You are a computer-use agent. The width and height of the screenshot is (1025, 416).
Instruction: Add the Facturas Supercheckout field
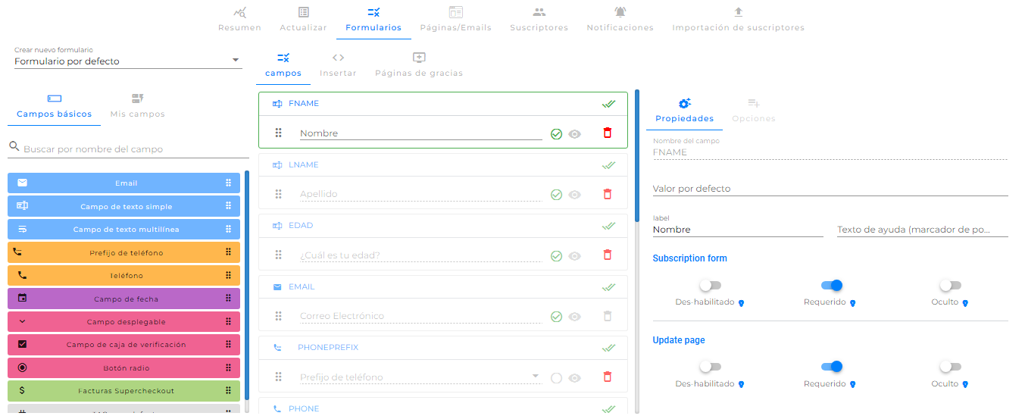tap(123, 390)
